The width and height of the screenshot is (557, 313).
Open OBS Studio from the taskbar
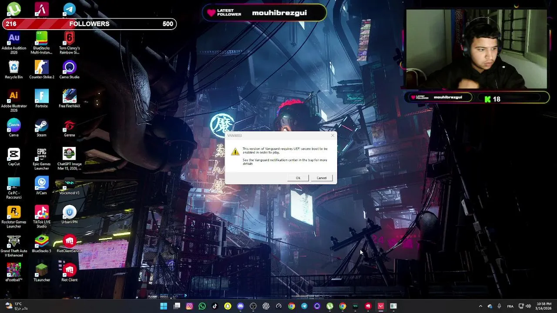(x=253, y=306)
